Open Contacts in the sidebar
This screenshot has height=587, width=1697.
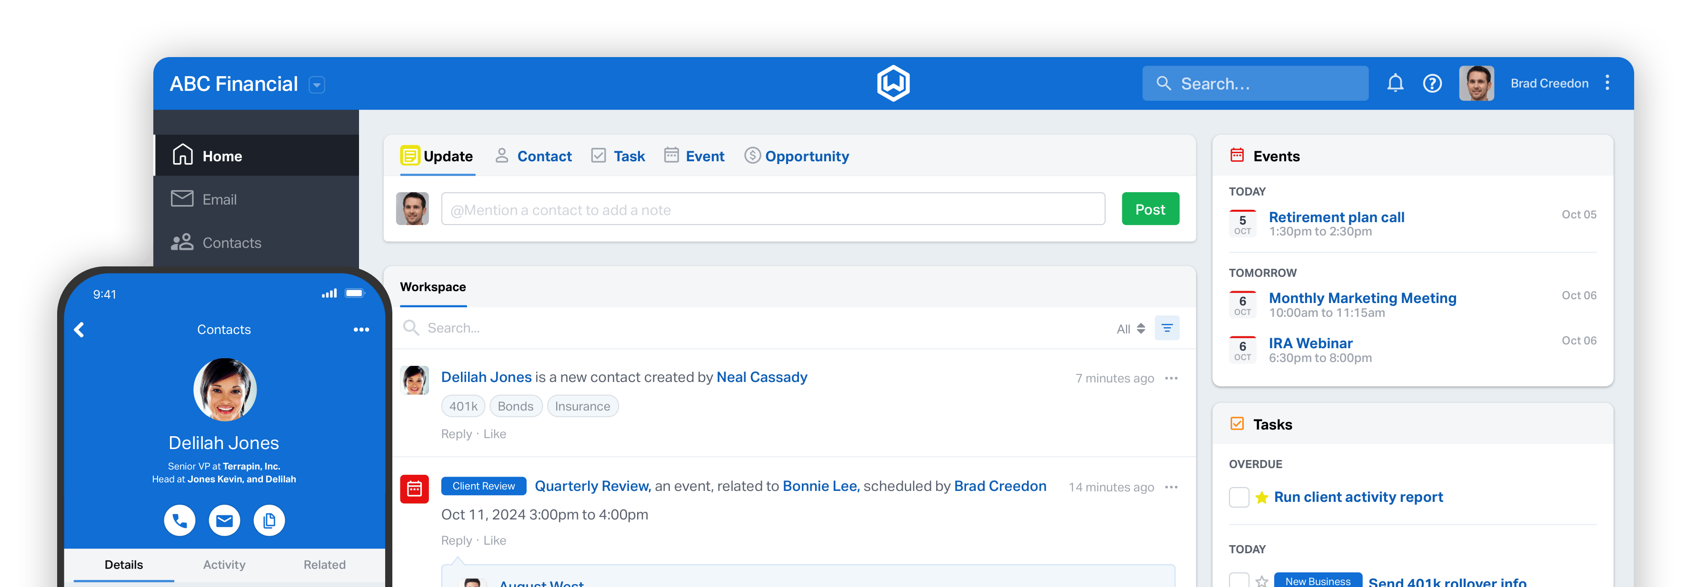point(257,243)
